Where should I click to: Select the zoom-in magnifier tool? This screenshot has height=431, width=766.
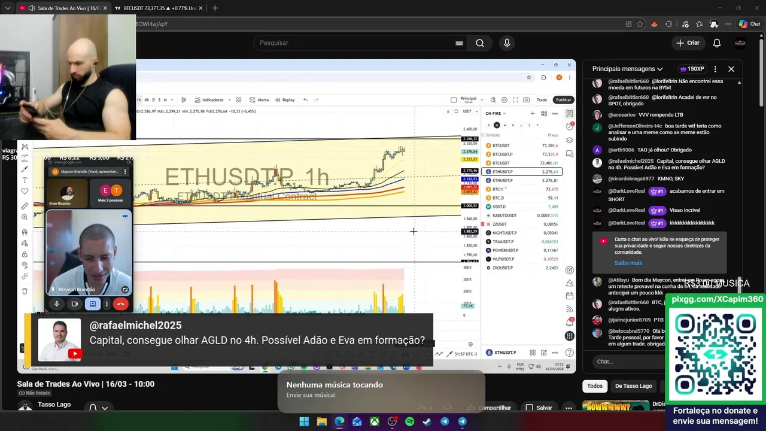25,217
